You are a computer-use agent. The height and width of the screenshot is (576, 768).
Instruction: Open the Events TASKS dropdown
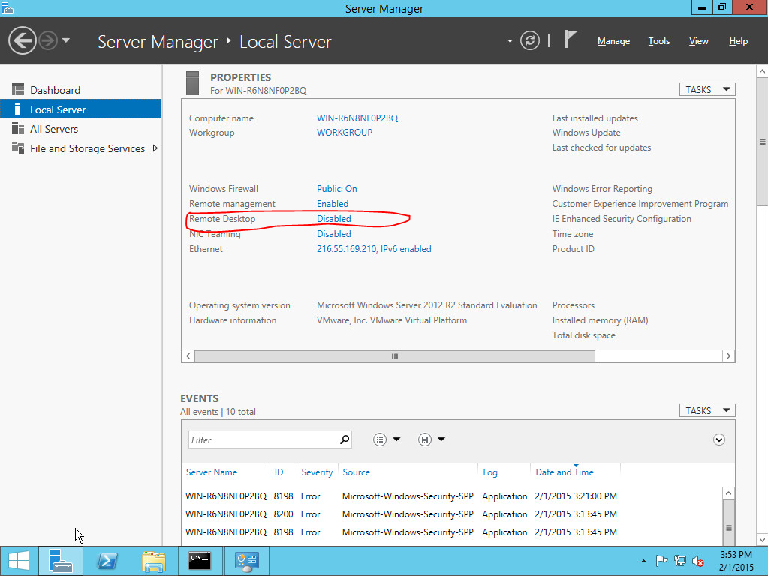(706, 410)
